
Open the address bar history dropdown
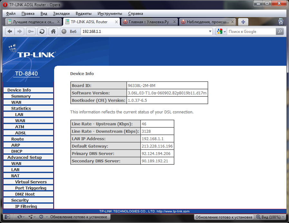click(210, 32)
